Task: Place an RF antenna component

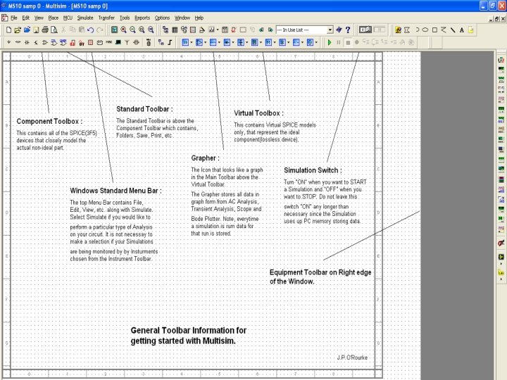Action: [127, 42]
